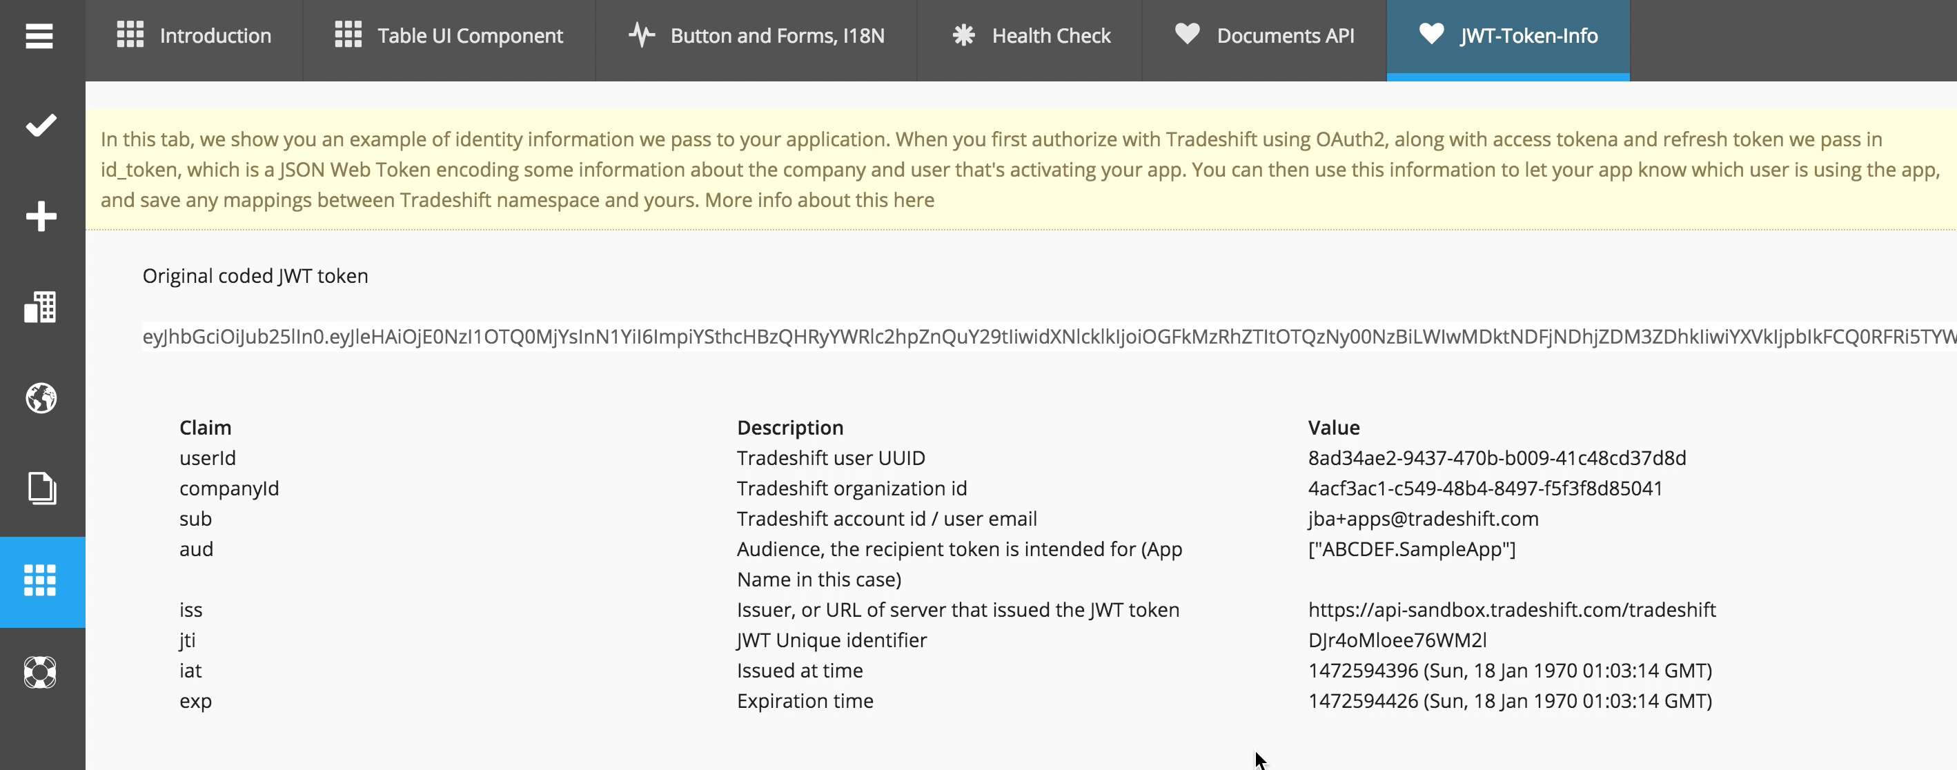Image resolution: width=1957 pixels, height=770 pixels.
Task: Click the value ["ABCDEF.SampleApp"]
Action: (x=1412, y=549)
